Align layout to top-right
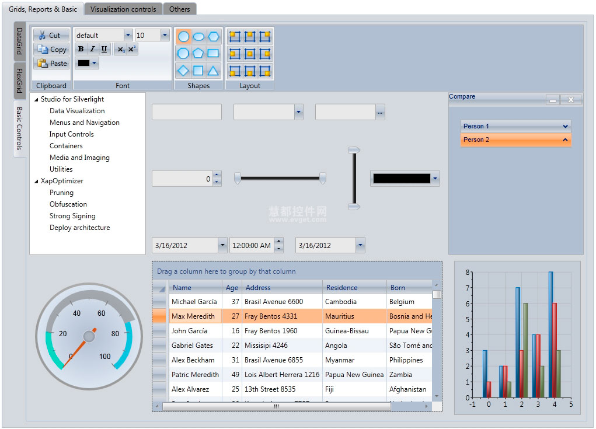This screenshot has width=596, height=429. pos(264,36)
